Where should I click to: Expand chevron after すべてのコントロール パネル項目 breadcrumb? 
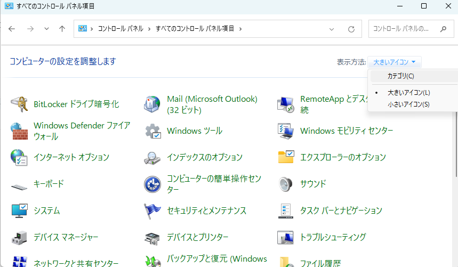point(240,29)
